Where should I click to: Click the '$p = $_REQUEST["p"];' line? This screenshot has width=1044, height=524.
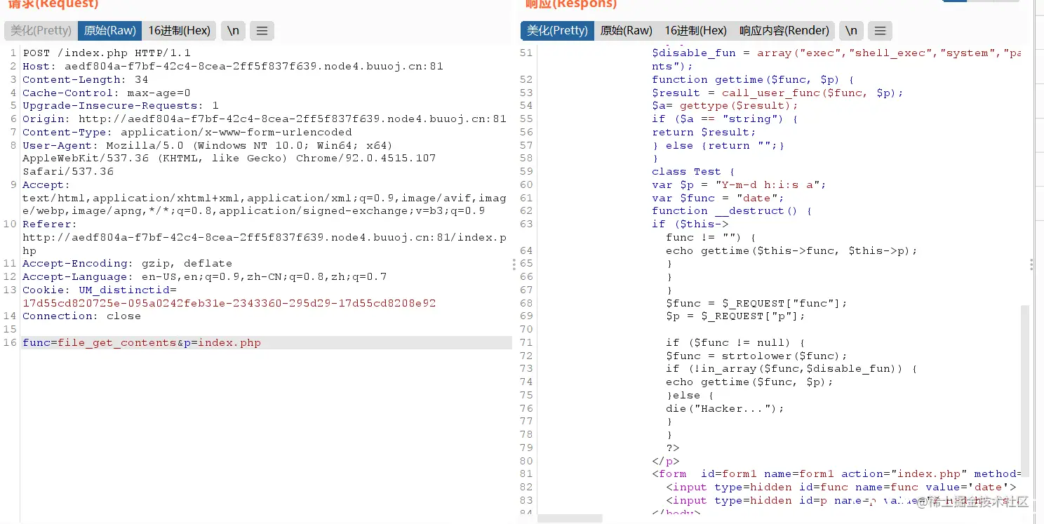(735, 316)
